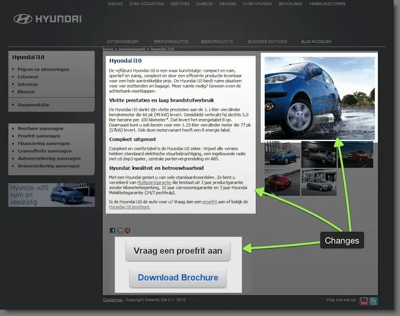Screen dimensions: 400x316
Task: Open the Documentatie sidebar link
Action: click(x=33, y=105)
